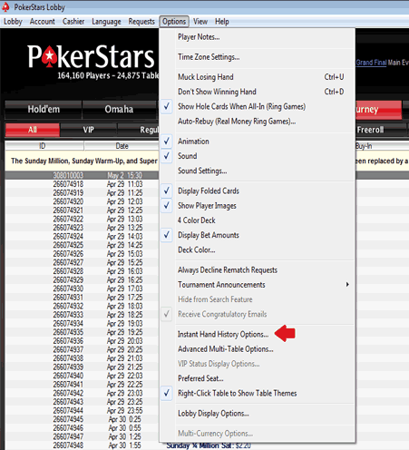Image resolution: width=409 pixels, height=450 pixels.
Task: Open the View menu
Action: (x=200, y=22)
